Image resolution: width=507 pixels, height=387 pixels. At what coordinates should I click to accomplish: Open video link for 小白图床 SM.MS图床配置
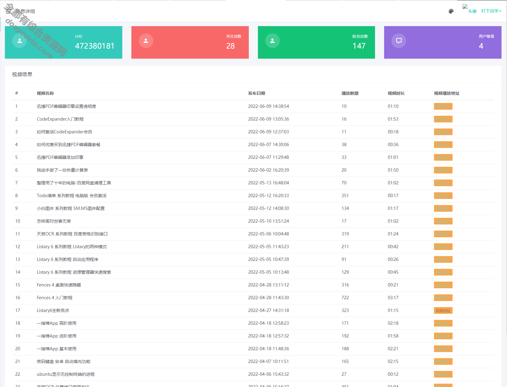tap(443, 208)
